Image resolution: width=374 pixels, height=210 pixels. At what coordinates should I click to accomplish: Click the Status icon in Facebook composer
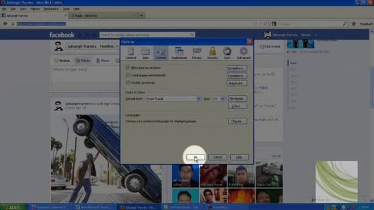(56, 61)
